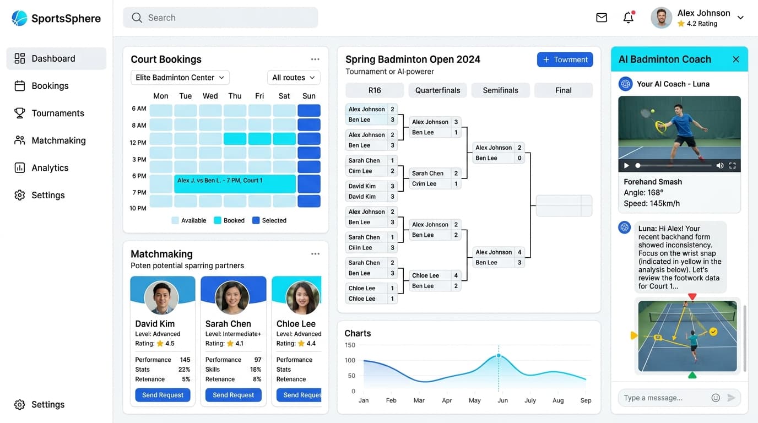Click the send message arrow icon
The image size is (758, 423).
click(732, 398)
